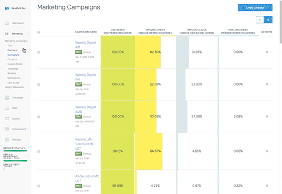Open the Dashboard gauge icon
Viewport: 282px width, 194px height.
tap(7, 23)
